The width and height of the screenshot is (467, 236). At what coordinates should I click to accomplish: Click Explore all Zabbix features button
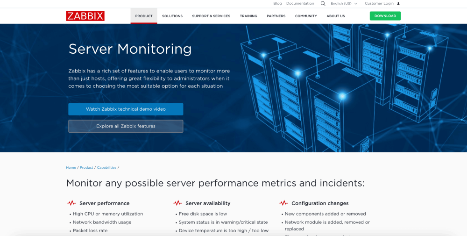click(126, 126)
